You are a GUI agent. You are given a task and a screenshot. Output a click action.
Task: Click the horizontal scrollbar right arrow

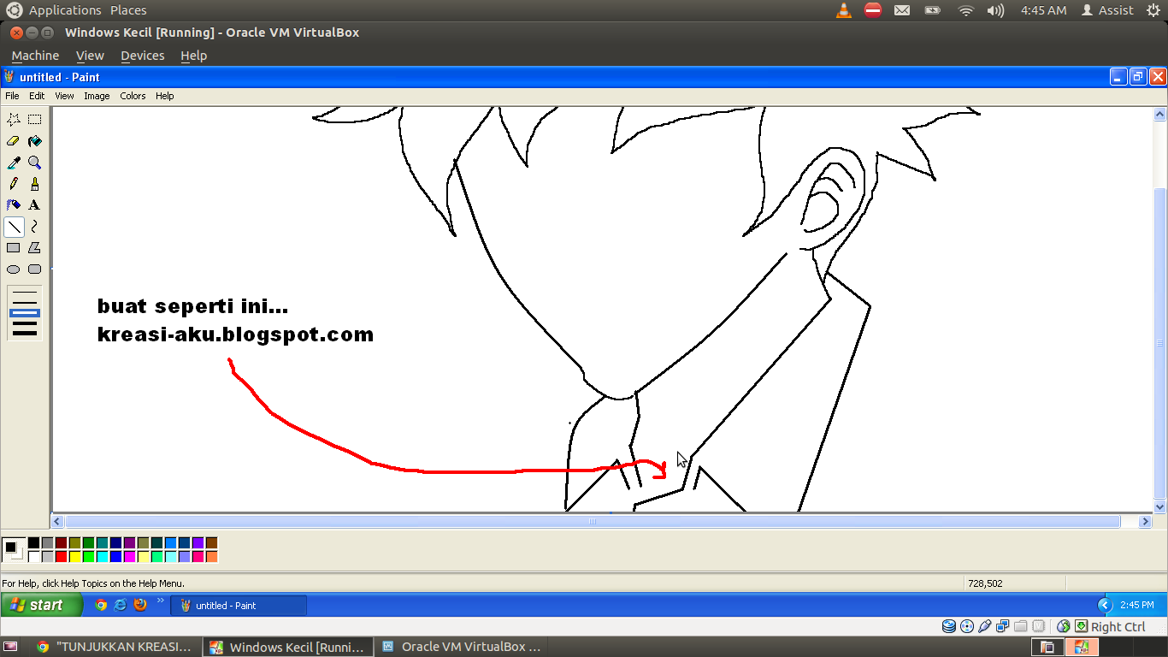click(x=1146, y=522)
